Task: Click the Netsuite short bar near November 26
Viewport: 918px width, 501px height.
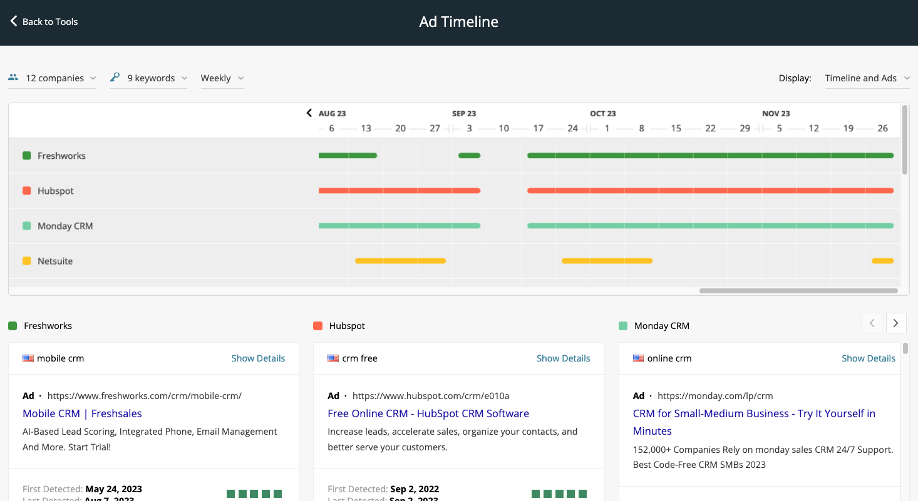Action: tap(883, 261)
